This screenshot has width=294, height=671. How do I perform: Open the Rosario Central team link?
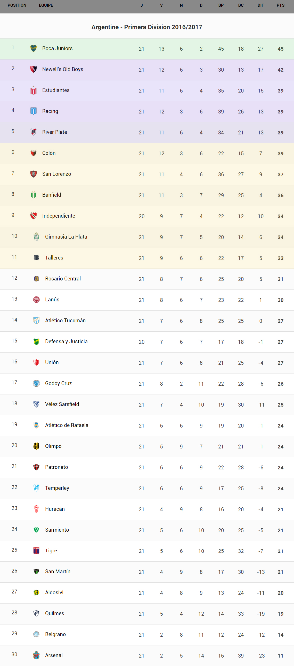63,279
